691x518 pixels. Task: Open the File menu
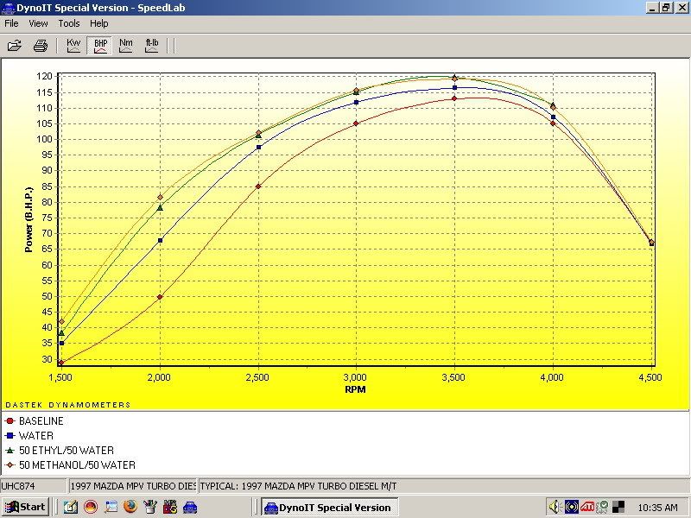tap(11, 23)
